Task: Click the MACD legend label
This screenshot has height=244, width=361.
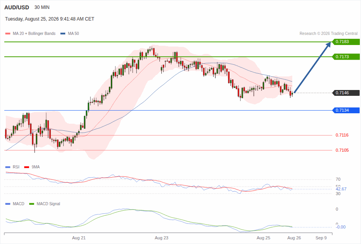Action: point(18,204)
